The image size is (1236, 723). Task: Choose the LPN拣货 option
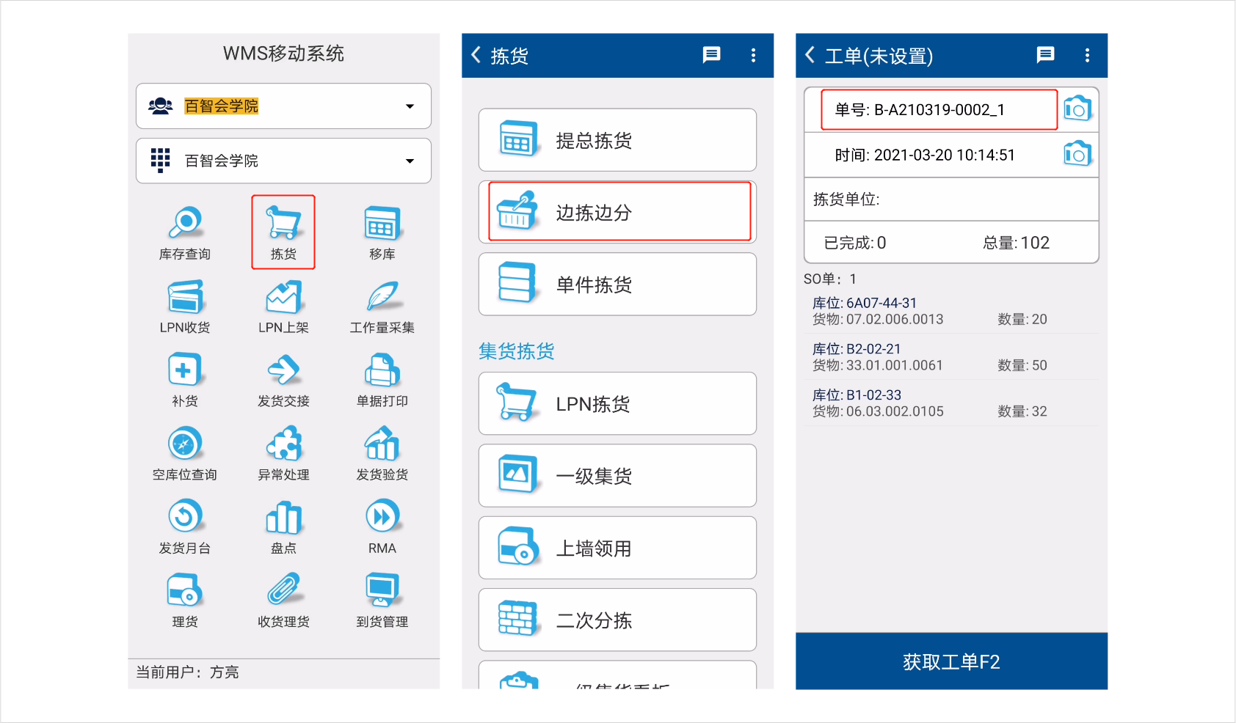tap(617, 403)
